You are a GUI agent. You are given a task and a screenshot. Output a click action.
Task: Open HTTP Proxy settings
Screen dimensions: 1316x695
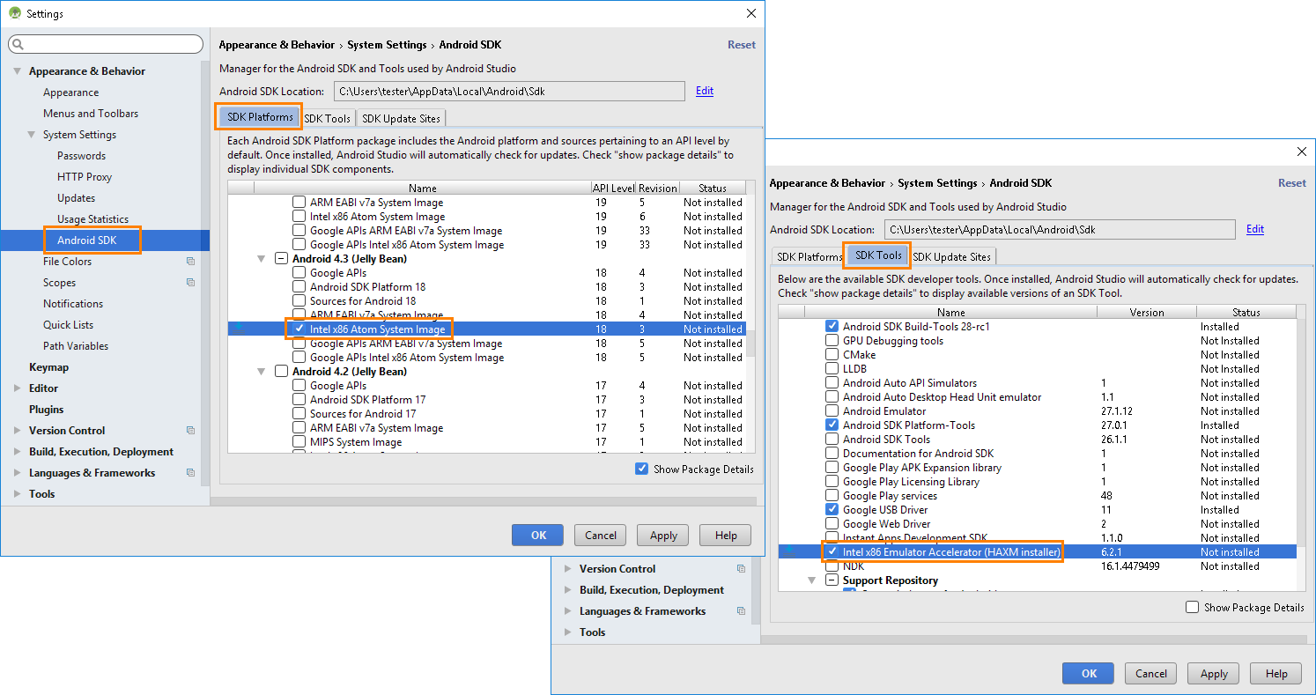[85, 177]
